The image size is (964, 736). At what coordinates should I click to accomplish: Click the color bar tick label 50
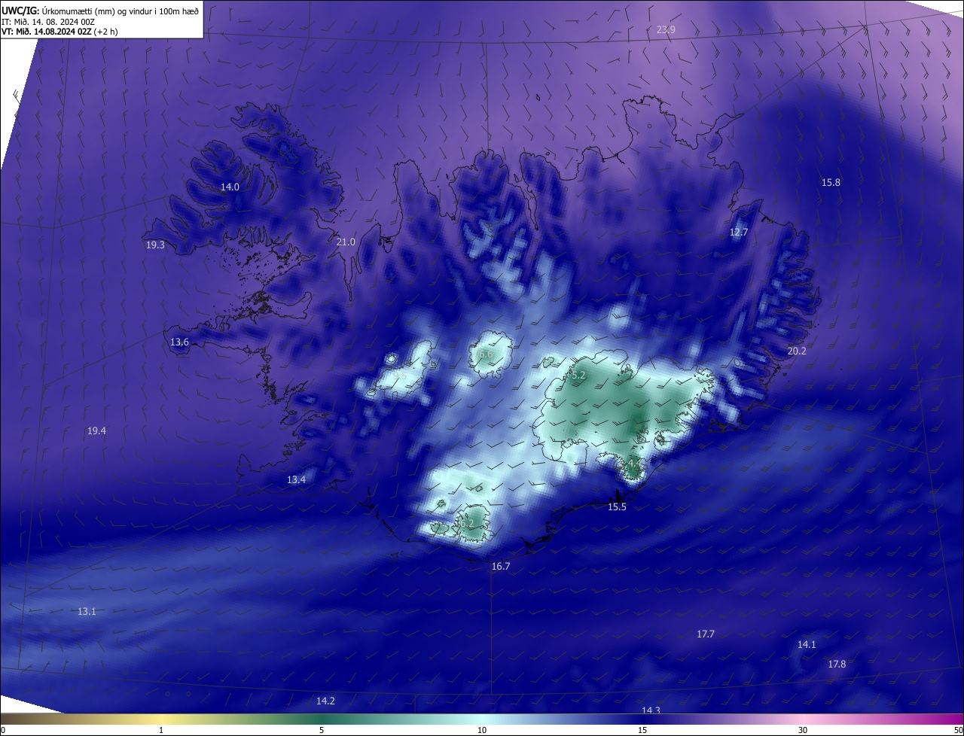coord(958,730)
